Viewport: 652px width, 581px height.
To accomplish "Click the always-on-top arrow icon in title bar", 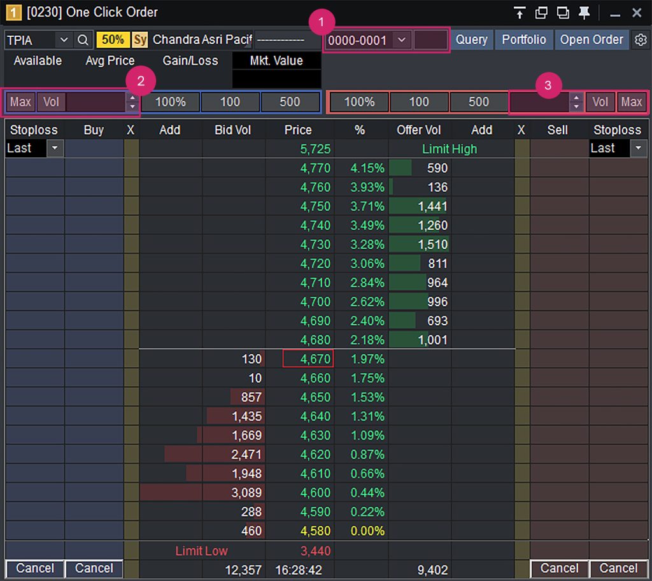I will click(520, 13).
